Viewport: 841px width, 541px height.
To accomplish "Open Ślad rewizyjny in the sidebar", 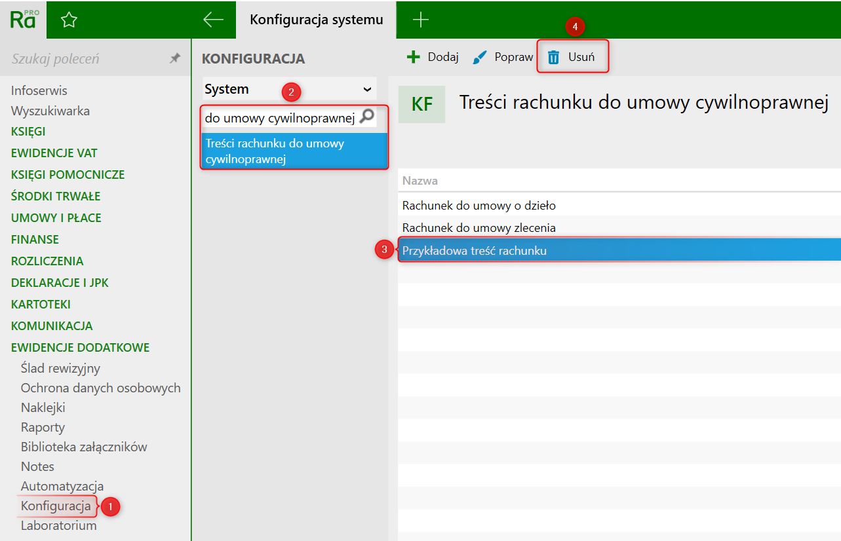I will [x=60, y=368].
